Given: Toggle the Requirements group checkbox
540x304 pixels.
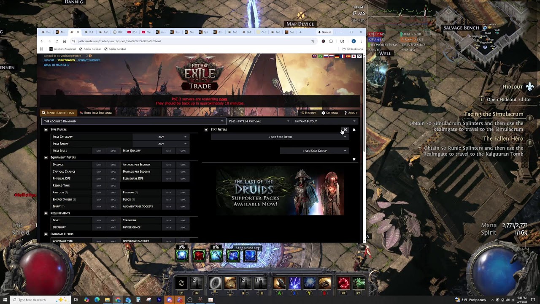Looking at the screenshot, I should pyautogui.click(x=46, y=213).
